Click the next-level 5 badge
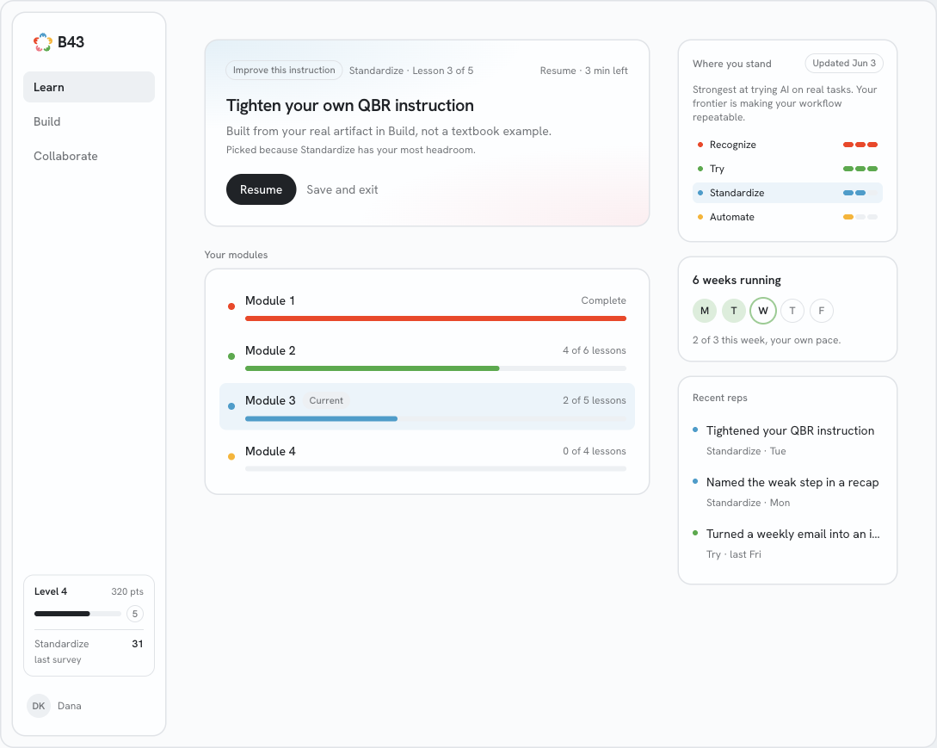The height and width of the screenshot is (748, 937). click(x=135, y=614)
